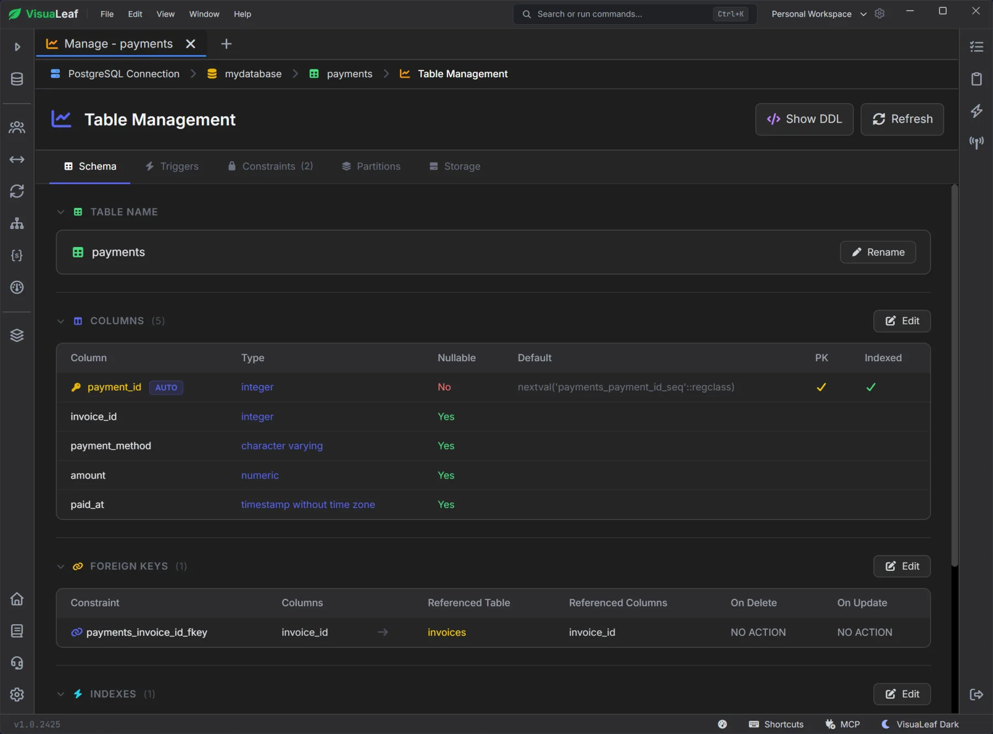Click the sync circular arrows sidebar icon

17,191
